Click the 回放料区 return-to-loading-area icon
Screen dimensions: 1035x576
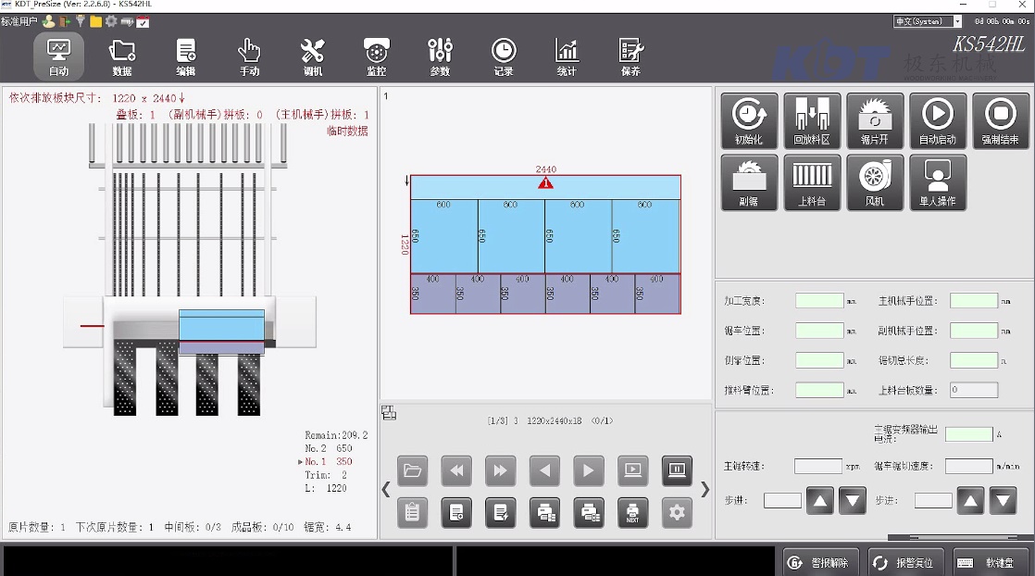click(x=812, y=120)
